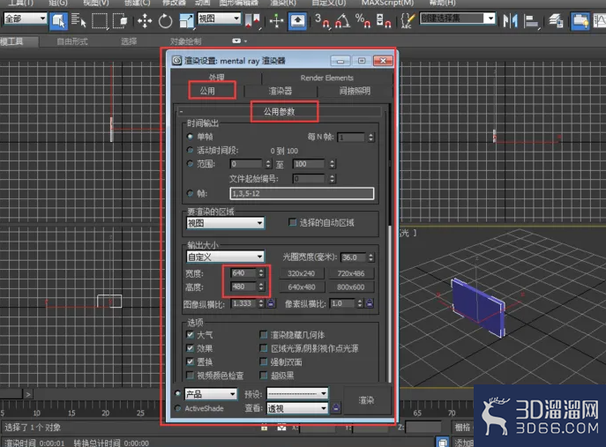
Task: Click the 帧 field showing 1,3,5-12
Action: [x=303, y=193]
